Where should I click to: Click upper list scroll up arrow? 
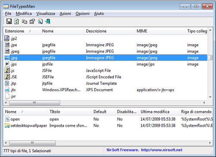click(210, 30)
